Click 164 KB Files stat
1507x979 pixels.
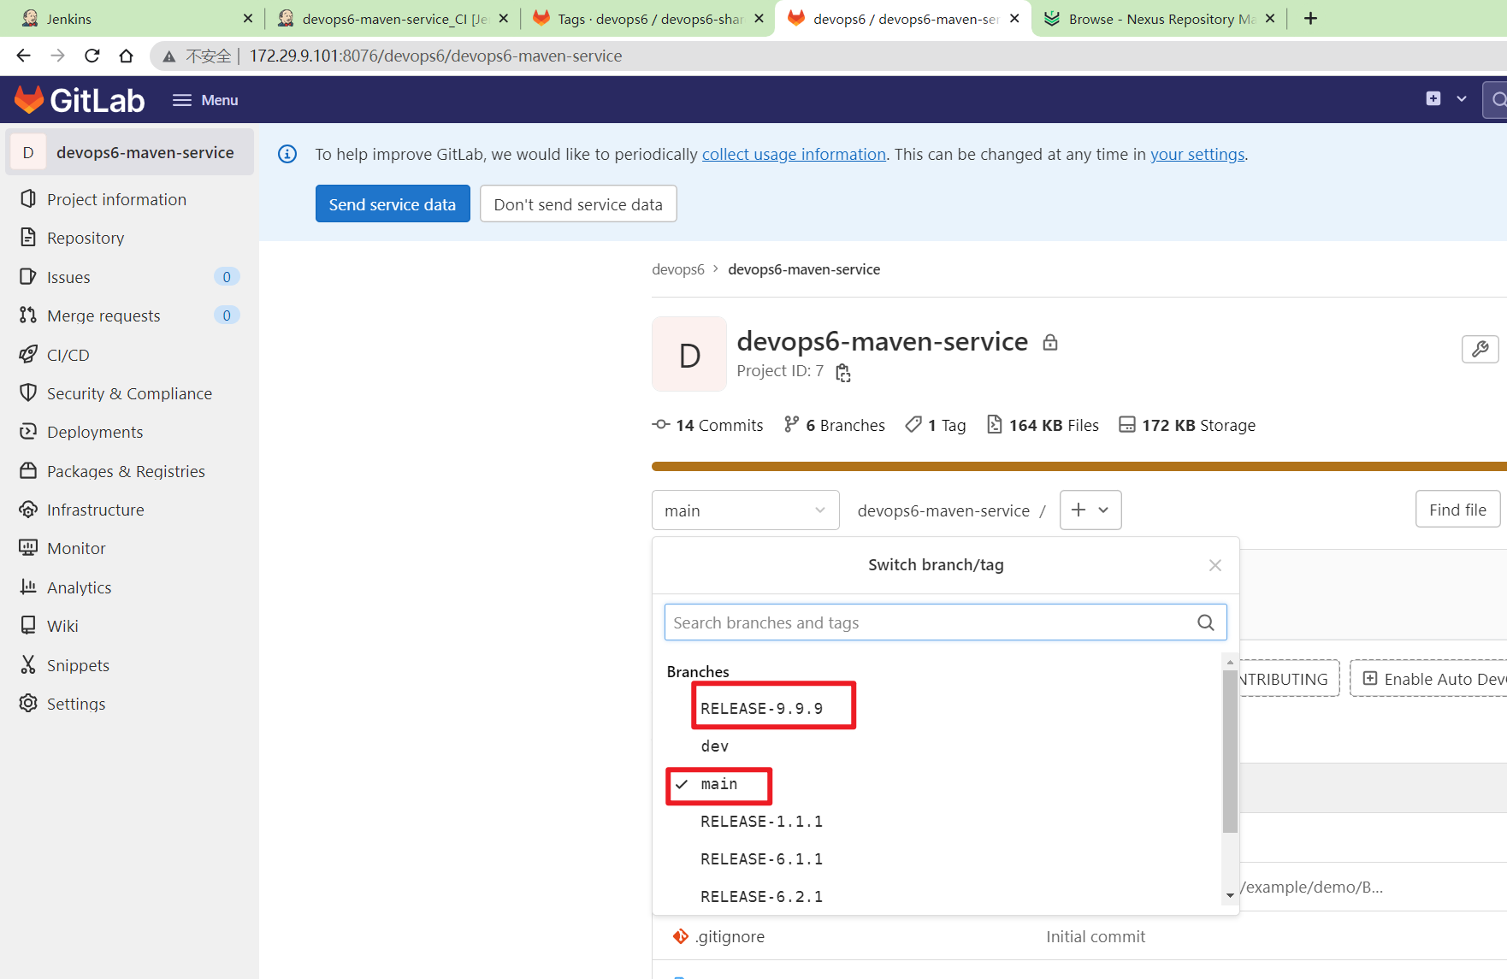(1043, 425)
